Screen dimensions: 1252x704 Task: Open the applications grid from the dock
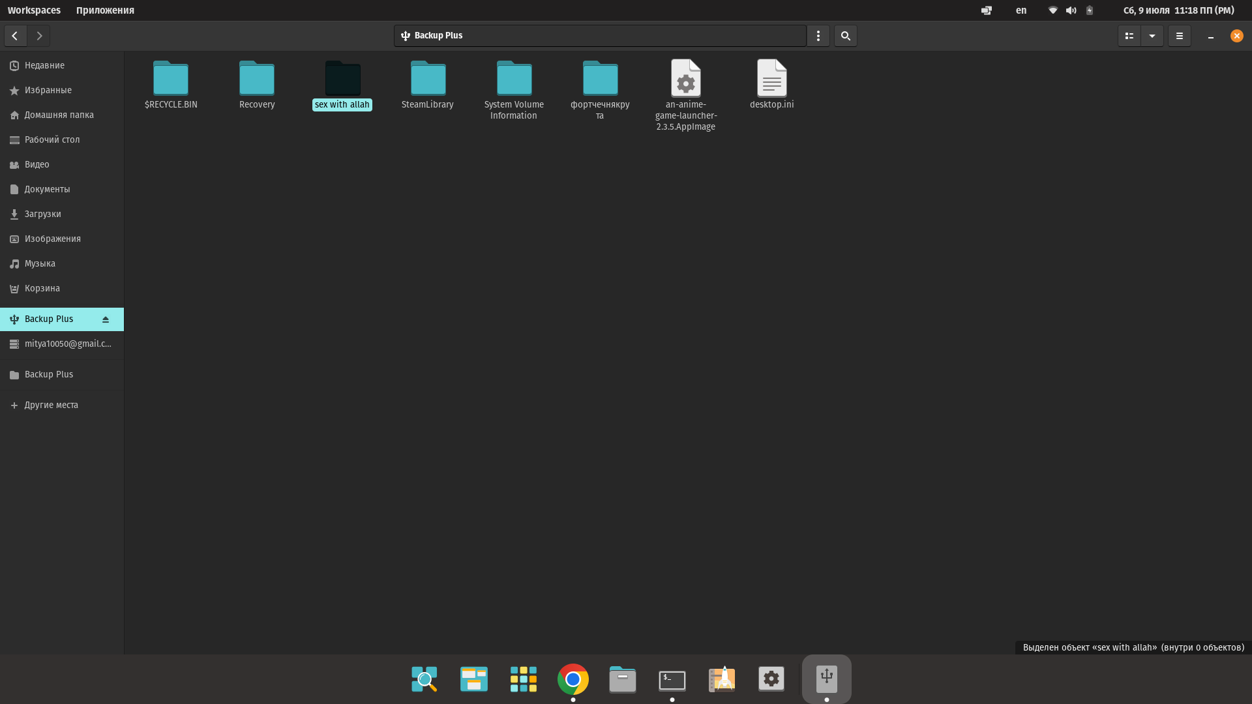coord(523,679)
